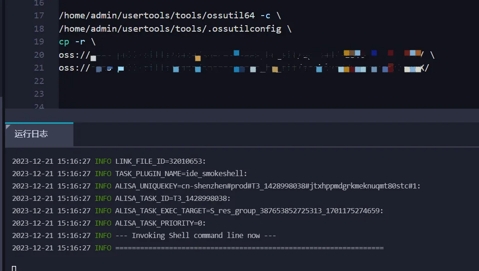Click the TASK_PLUGIN_NAME=ide_smokeshell log entry
Viewport: 479px width, 271px height.
[129, 174]
